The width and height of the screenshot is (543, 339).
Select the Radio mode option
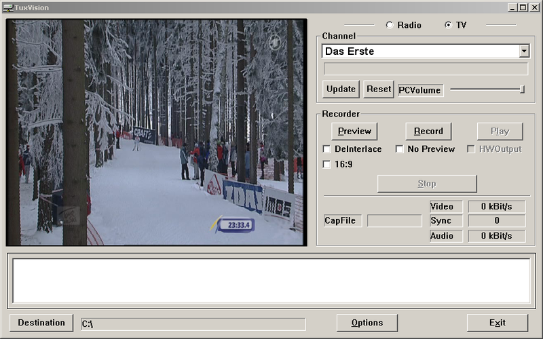click(x=390, y=25)
